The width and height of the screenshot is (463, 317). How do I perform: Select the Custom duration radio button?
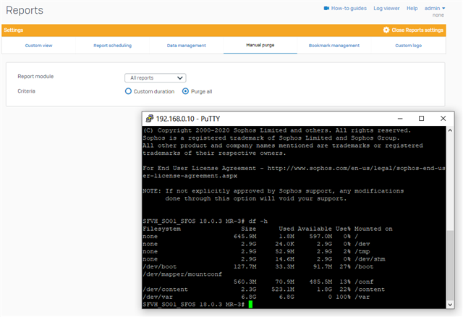pos(128,91)
